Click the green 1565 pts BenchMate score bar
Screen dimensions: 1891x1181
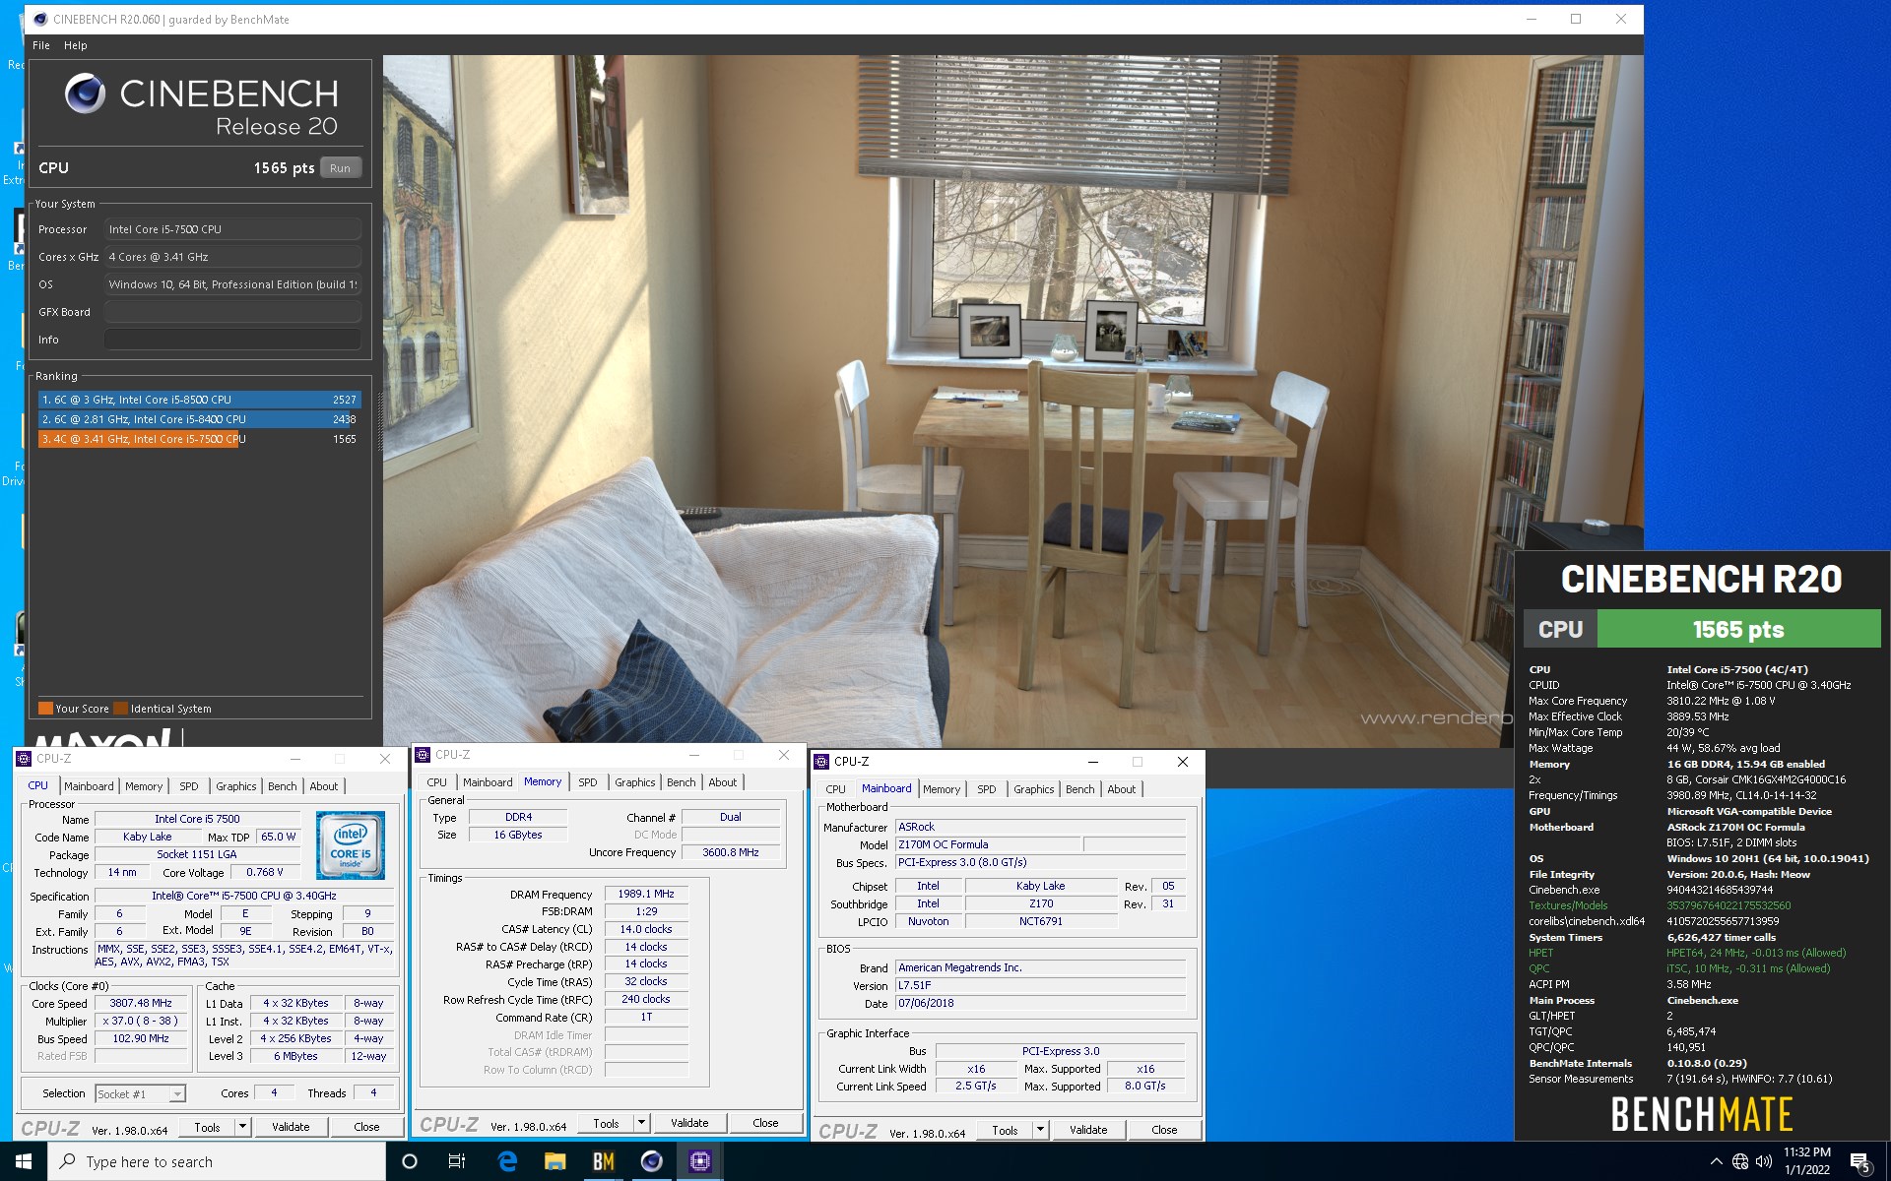click(x=1738, y=629)
